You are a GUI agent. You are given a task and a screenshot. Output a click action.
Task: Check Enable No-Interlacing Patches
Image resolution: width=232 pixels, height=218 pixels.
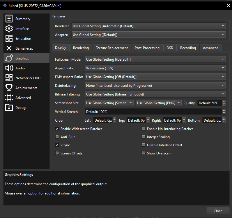(144, 129)
